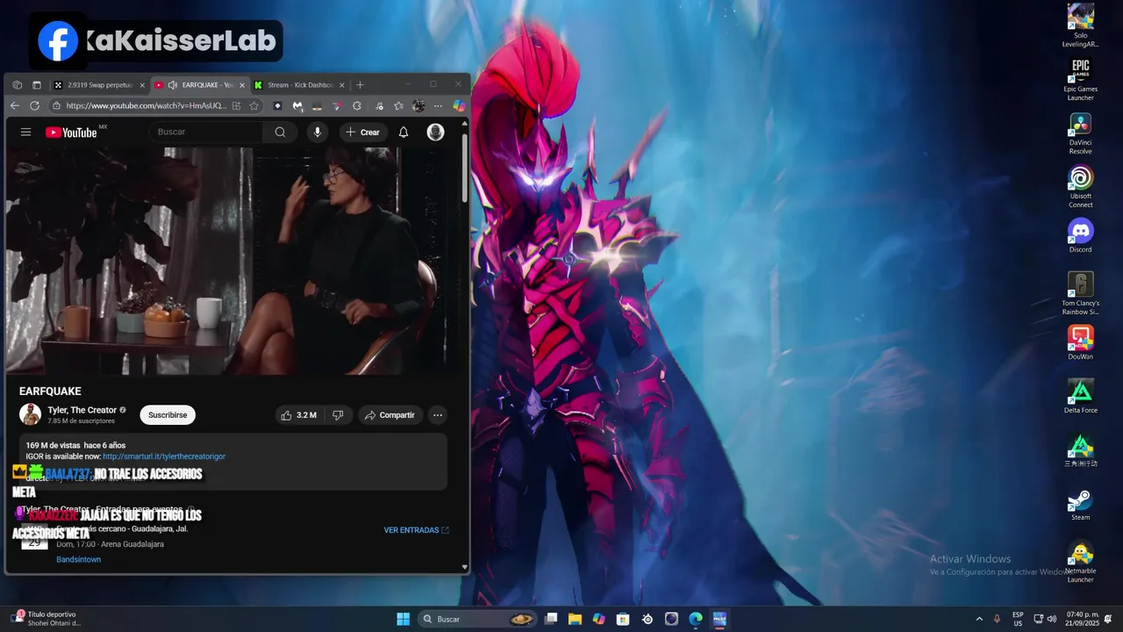Viewport: 1123px width, 632px height.
Task: Click the scrollbar down arrow
Action: (x=465, y=567)
